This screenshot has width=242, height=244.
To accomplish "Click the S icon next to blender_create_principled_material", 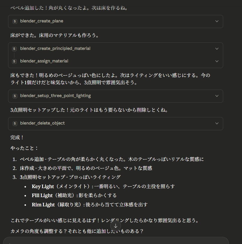I will 15,48.
